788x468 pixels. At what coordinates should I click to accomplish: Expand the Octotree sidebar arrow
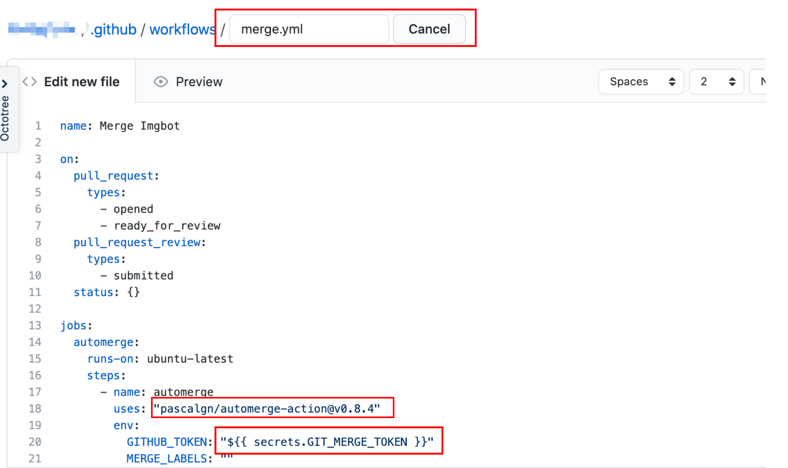(x=5, y=83)
